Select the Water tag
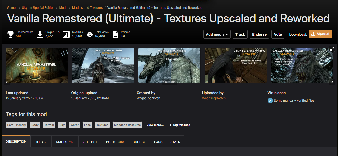 click(x=74, y=125)
